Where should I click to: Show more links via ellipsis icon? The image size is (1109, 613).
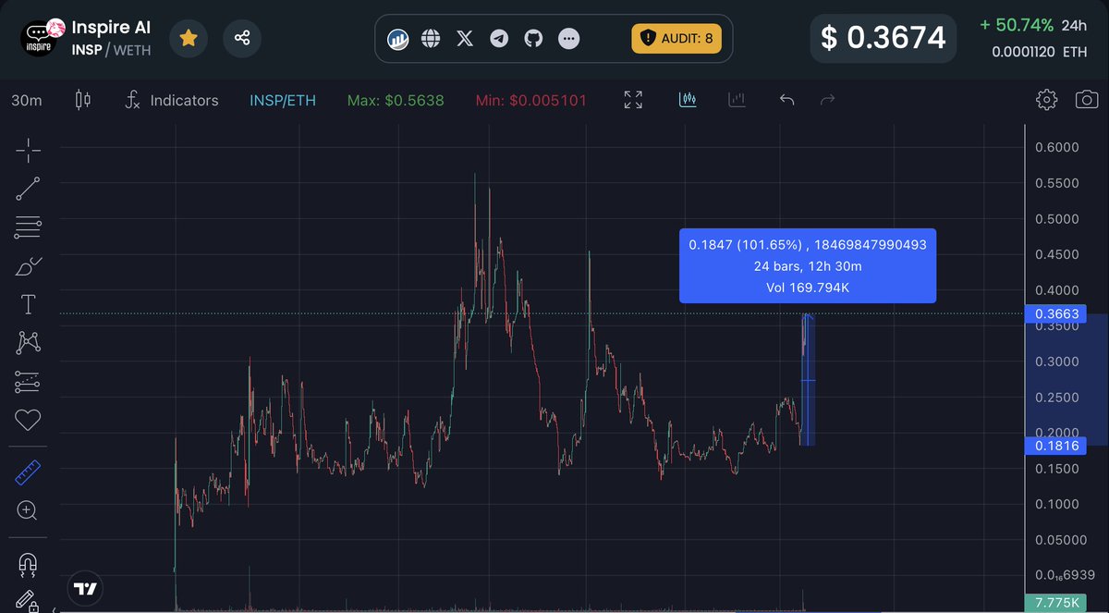coord(568,39)
